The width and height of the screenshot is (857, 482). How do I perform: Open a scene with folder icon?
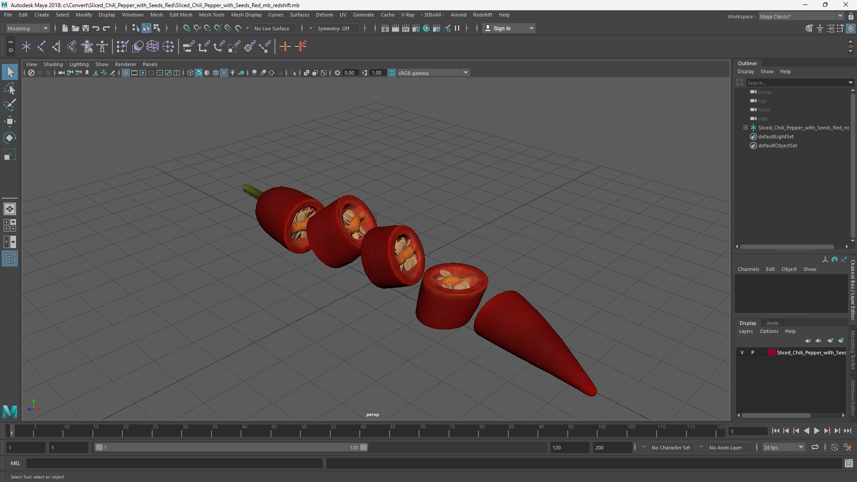click(75, 29)
